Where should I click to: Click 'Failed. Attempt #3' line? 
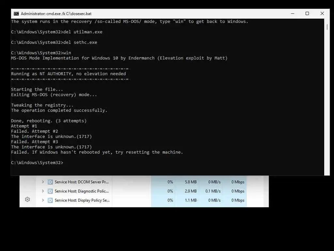point(35,142)
